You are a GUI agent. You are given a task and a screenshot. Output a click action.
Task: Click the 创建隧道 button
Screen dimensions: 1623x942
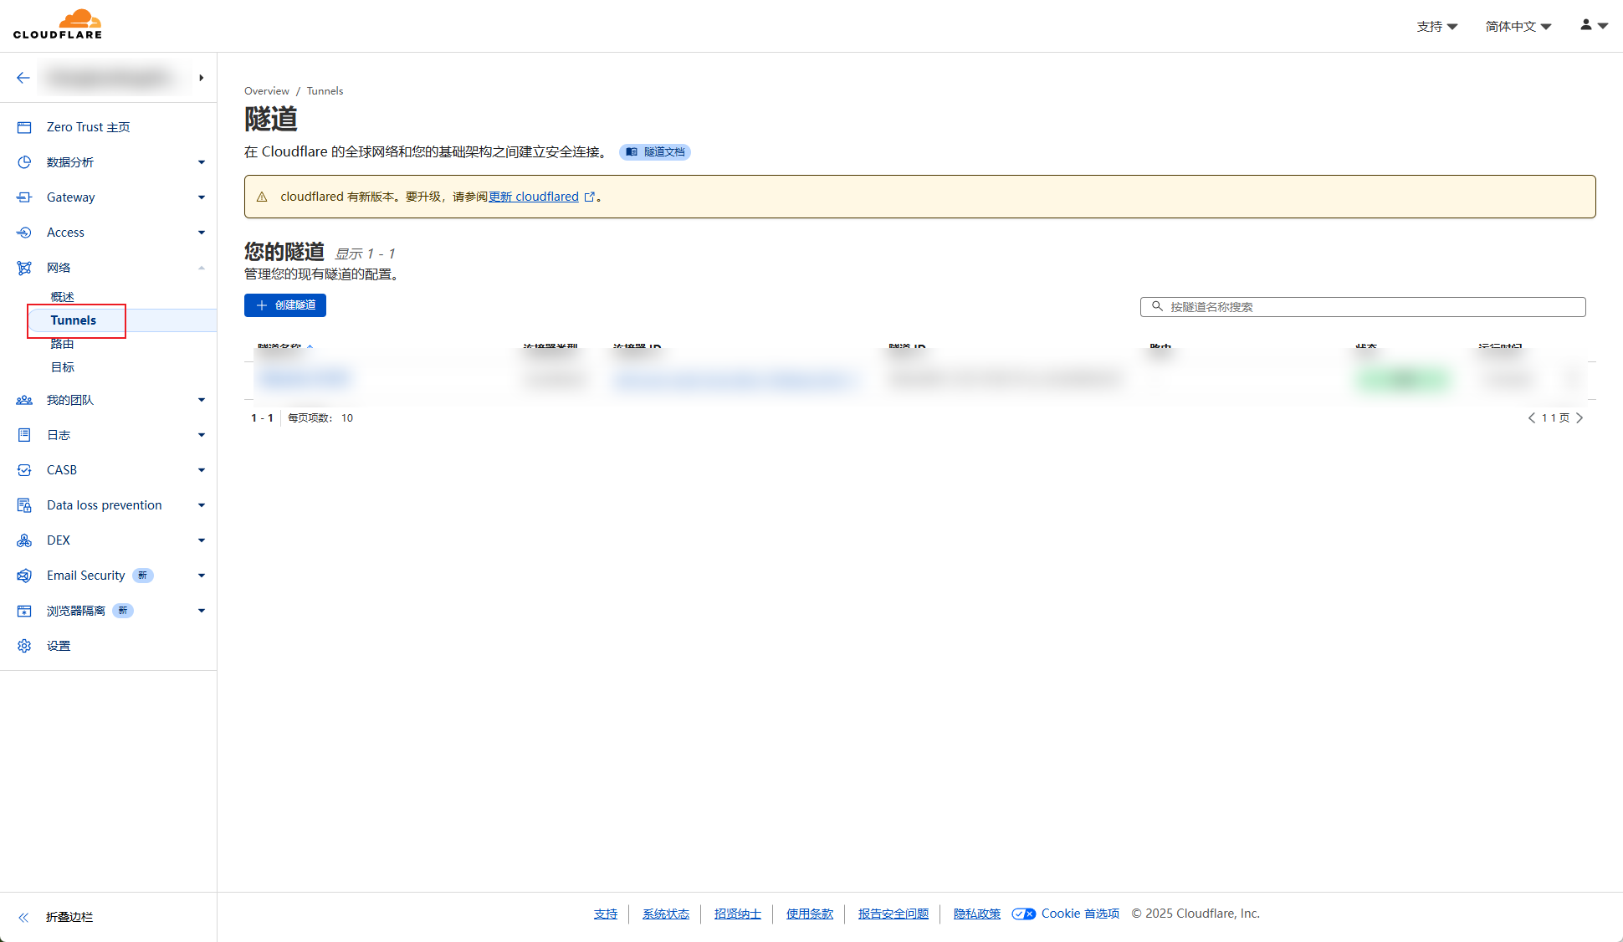tap(285, 305)
